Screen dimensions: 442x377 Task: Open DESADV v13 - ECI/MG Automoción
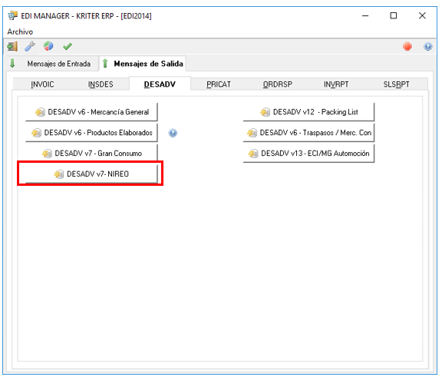pyautogui.click(x=308, y=154)
